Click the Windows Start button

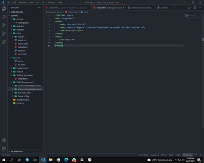point(4,160)
